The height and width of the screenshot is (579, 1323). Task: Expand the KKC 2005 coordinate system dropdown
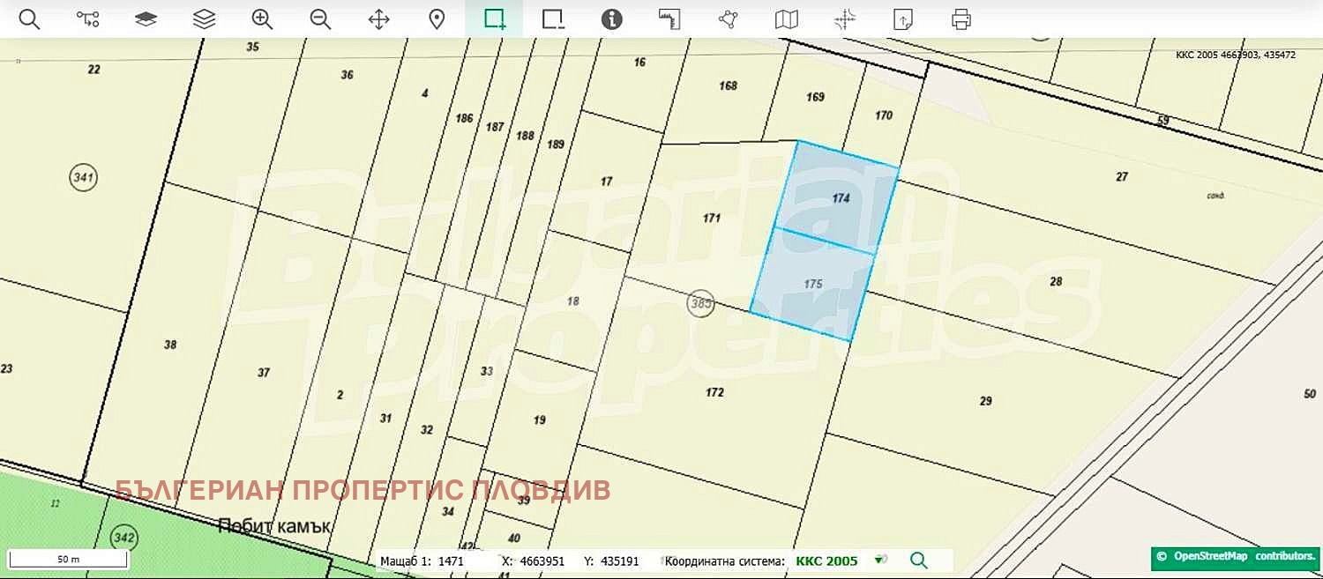click(x=878, y=560)
